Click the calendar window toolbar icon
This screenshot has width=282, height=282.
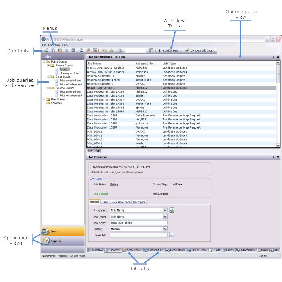(95, 50)
